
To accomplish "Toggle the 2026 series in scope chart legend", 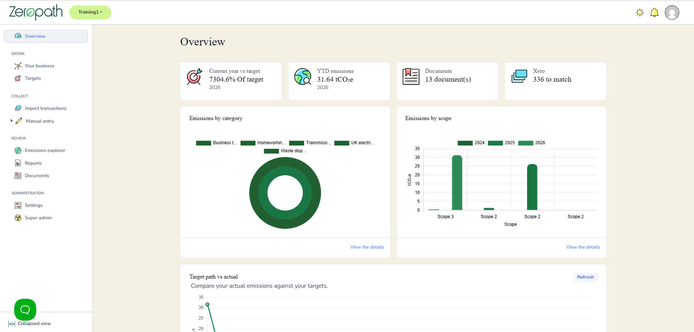I will coord(531,143).
